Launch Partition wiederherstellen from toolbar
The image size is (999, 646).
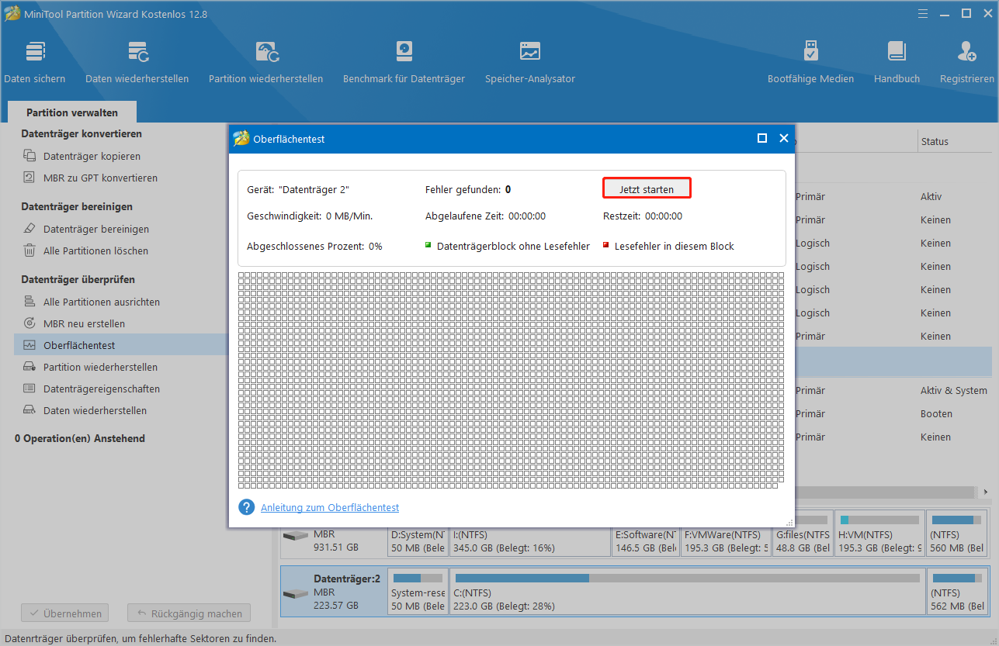point(265,62)
